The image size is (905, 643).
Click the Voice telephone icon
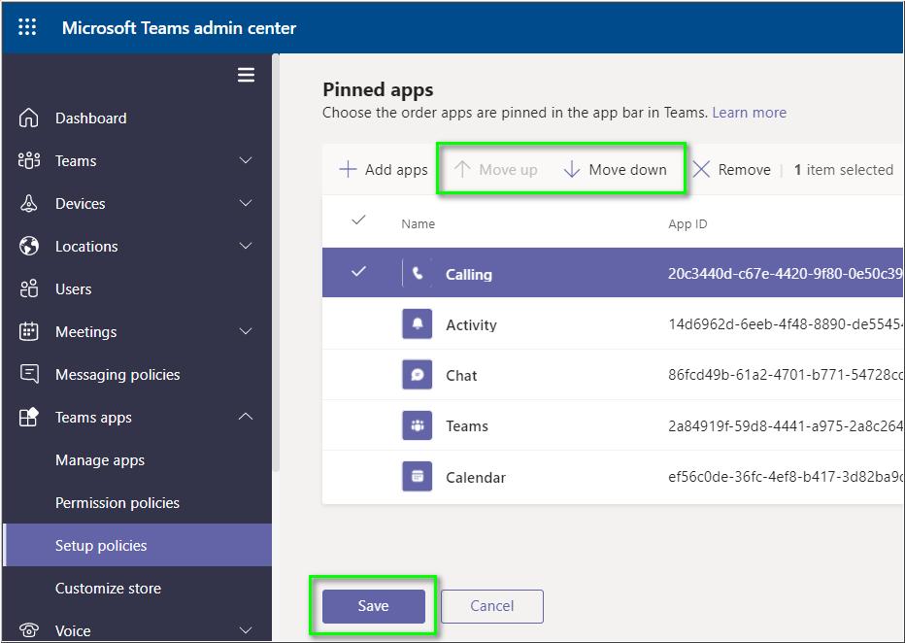coord(29,629)
